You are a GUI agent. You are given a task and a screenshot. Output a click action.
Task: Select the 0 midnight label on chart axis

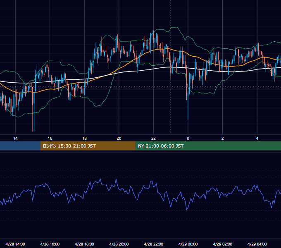pyautogui.click(x=188, y=138)
